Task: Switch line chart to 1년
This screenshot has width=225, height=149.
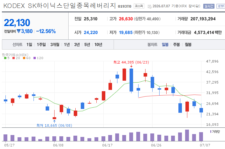Action: pyautogui.click(x=67, y=44)
